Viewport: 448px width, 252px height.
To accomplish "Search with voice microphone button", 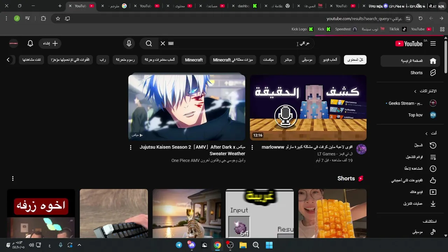I will pos(129,43).
